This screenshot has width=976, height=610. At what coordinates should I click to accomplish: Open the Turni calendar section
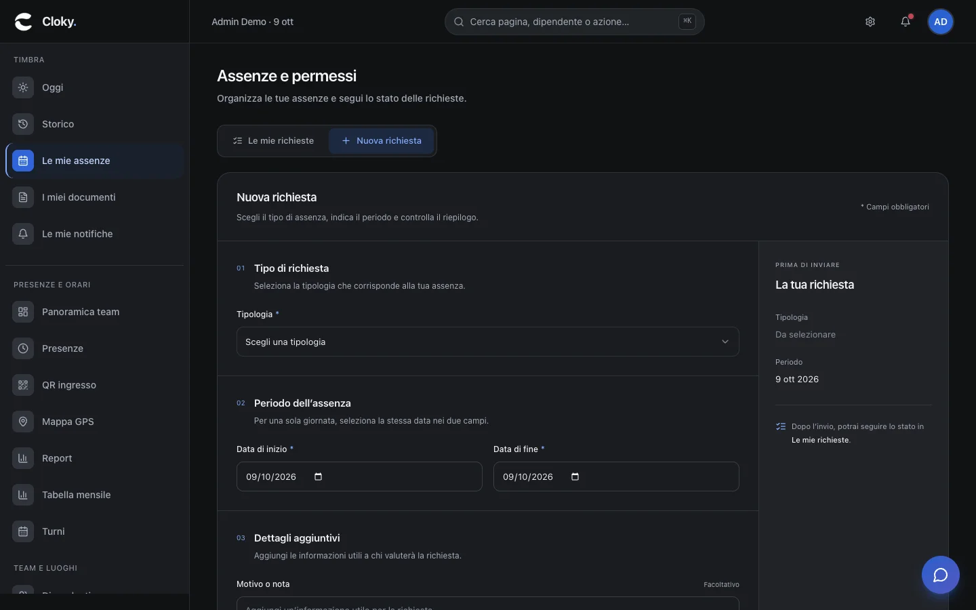click(95, 531)
